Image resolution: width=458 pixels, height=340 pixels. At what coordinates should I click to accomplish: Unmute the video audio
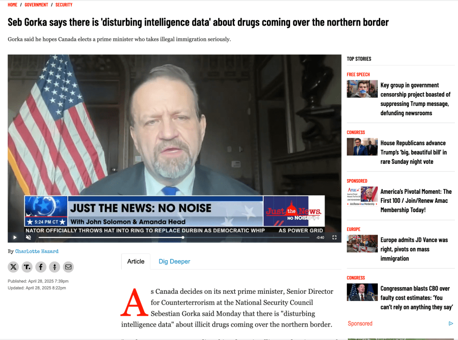click(28, 237)
